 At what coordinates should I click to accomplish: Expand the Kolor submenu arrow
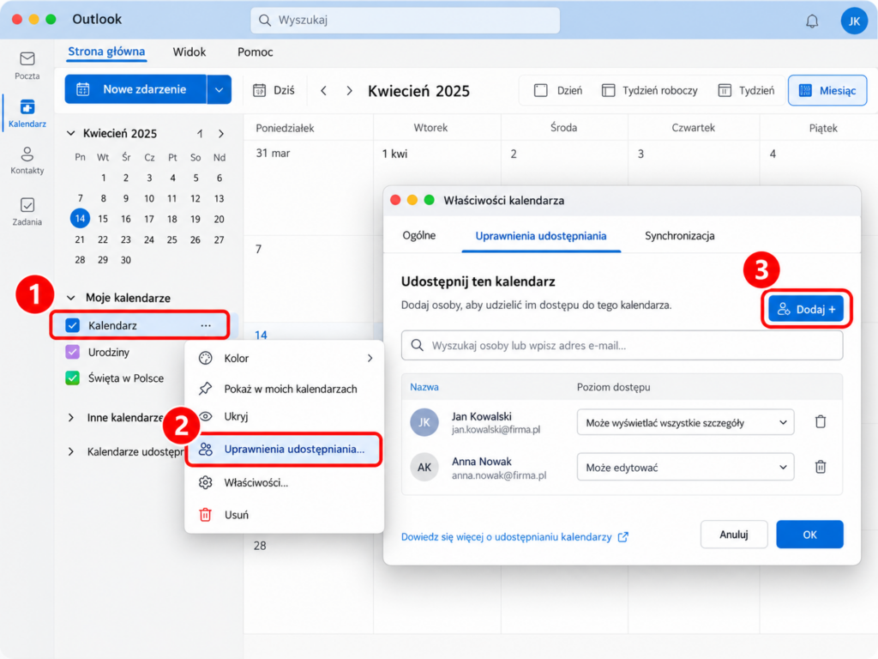(370, 358)
